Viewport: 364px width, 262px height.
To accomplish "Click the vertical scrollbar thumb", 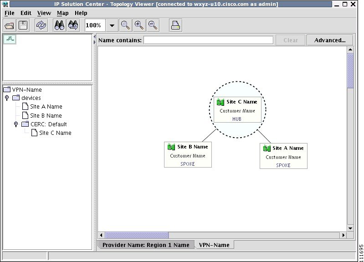I will 350,71.
